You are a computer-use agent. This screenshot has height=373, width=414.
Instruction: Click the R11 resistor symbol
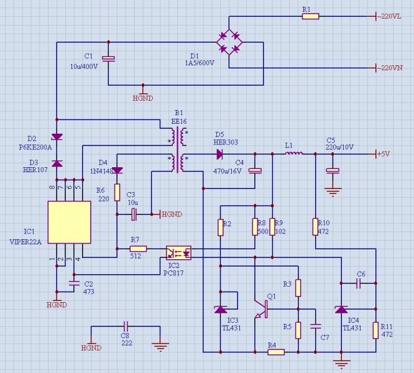pyautogui.click(x=375, y=330)
